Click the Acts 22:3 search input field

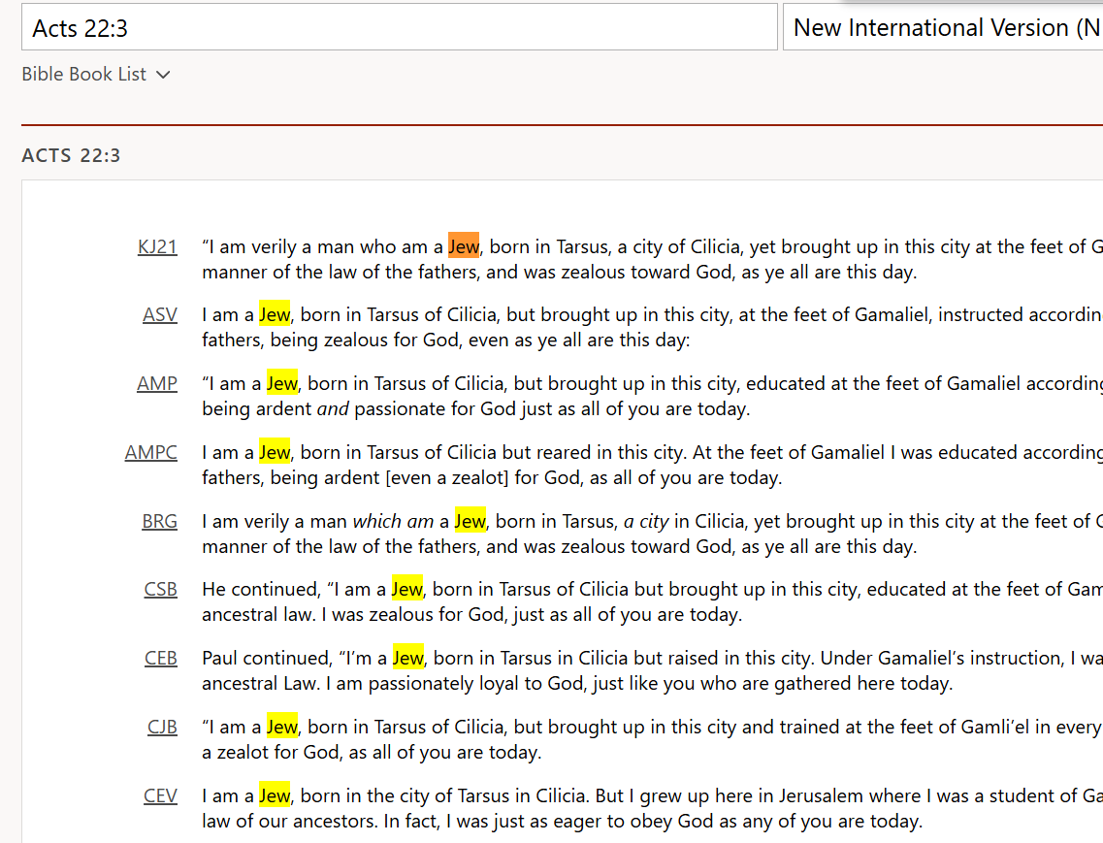coord(399,27)
